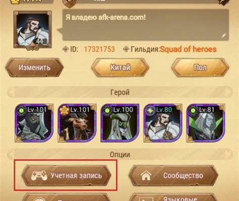Tap the Изменить button
Image resolution: width=239 pixels, height=201 pixels.
coord(34,67)
